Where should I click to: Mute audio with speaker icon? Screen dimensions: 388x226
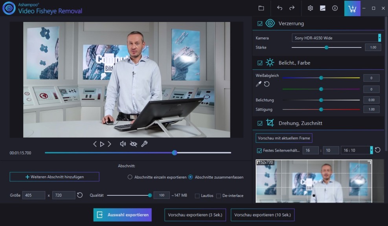coord(123,144)
